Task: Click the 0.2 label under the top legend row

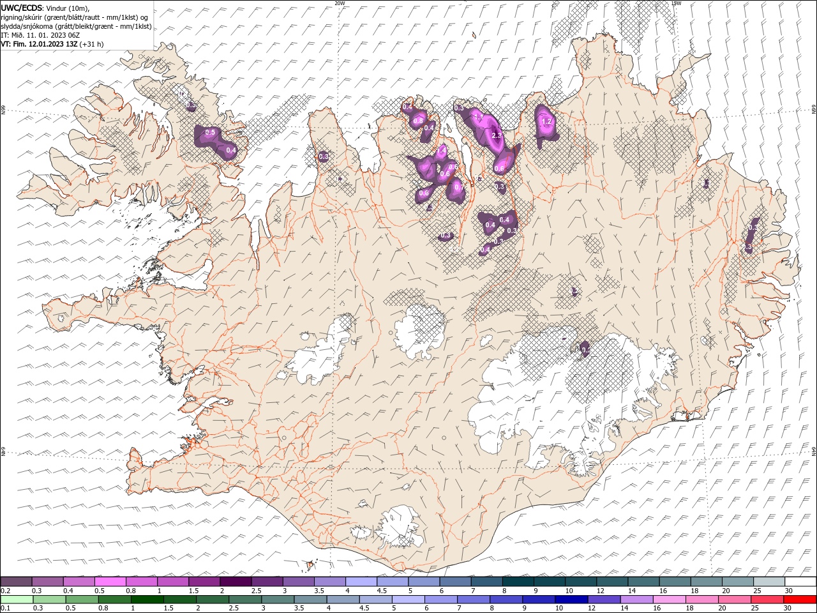Action: click(5, 591)
